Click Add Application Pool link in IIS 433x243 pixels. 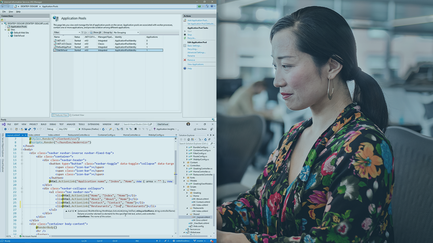[x=198, y=20]
